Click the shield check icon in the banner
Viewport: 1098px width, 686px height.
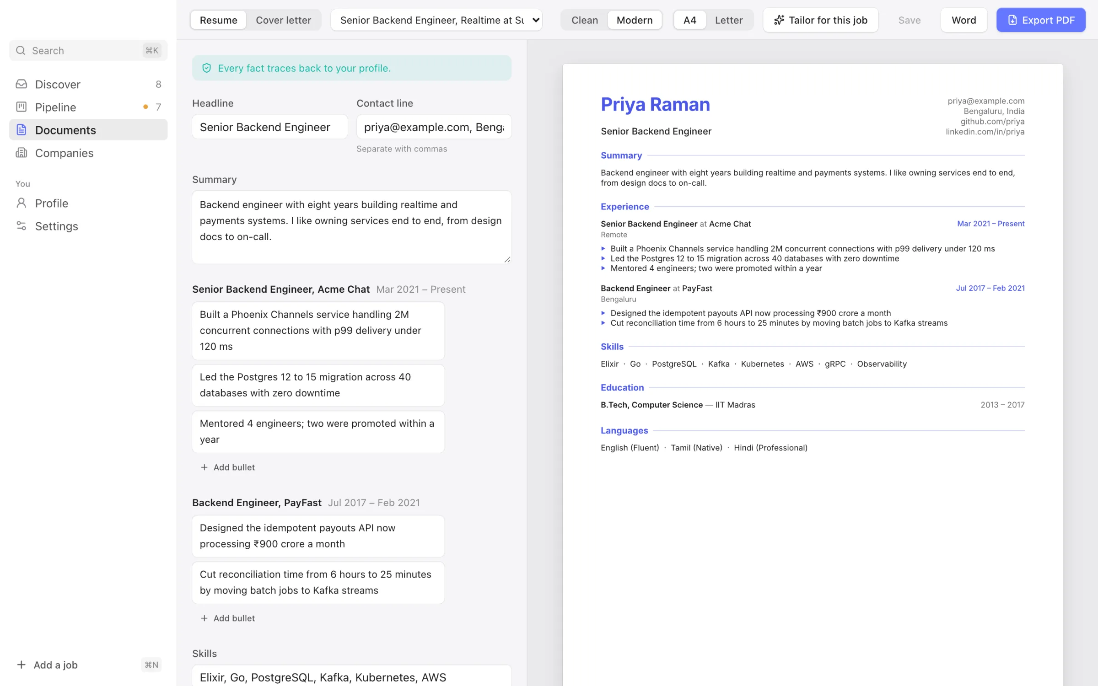pyautogui.click(x=206, y=68)
